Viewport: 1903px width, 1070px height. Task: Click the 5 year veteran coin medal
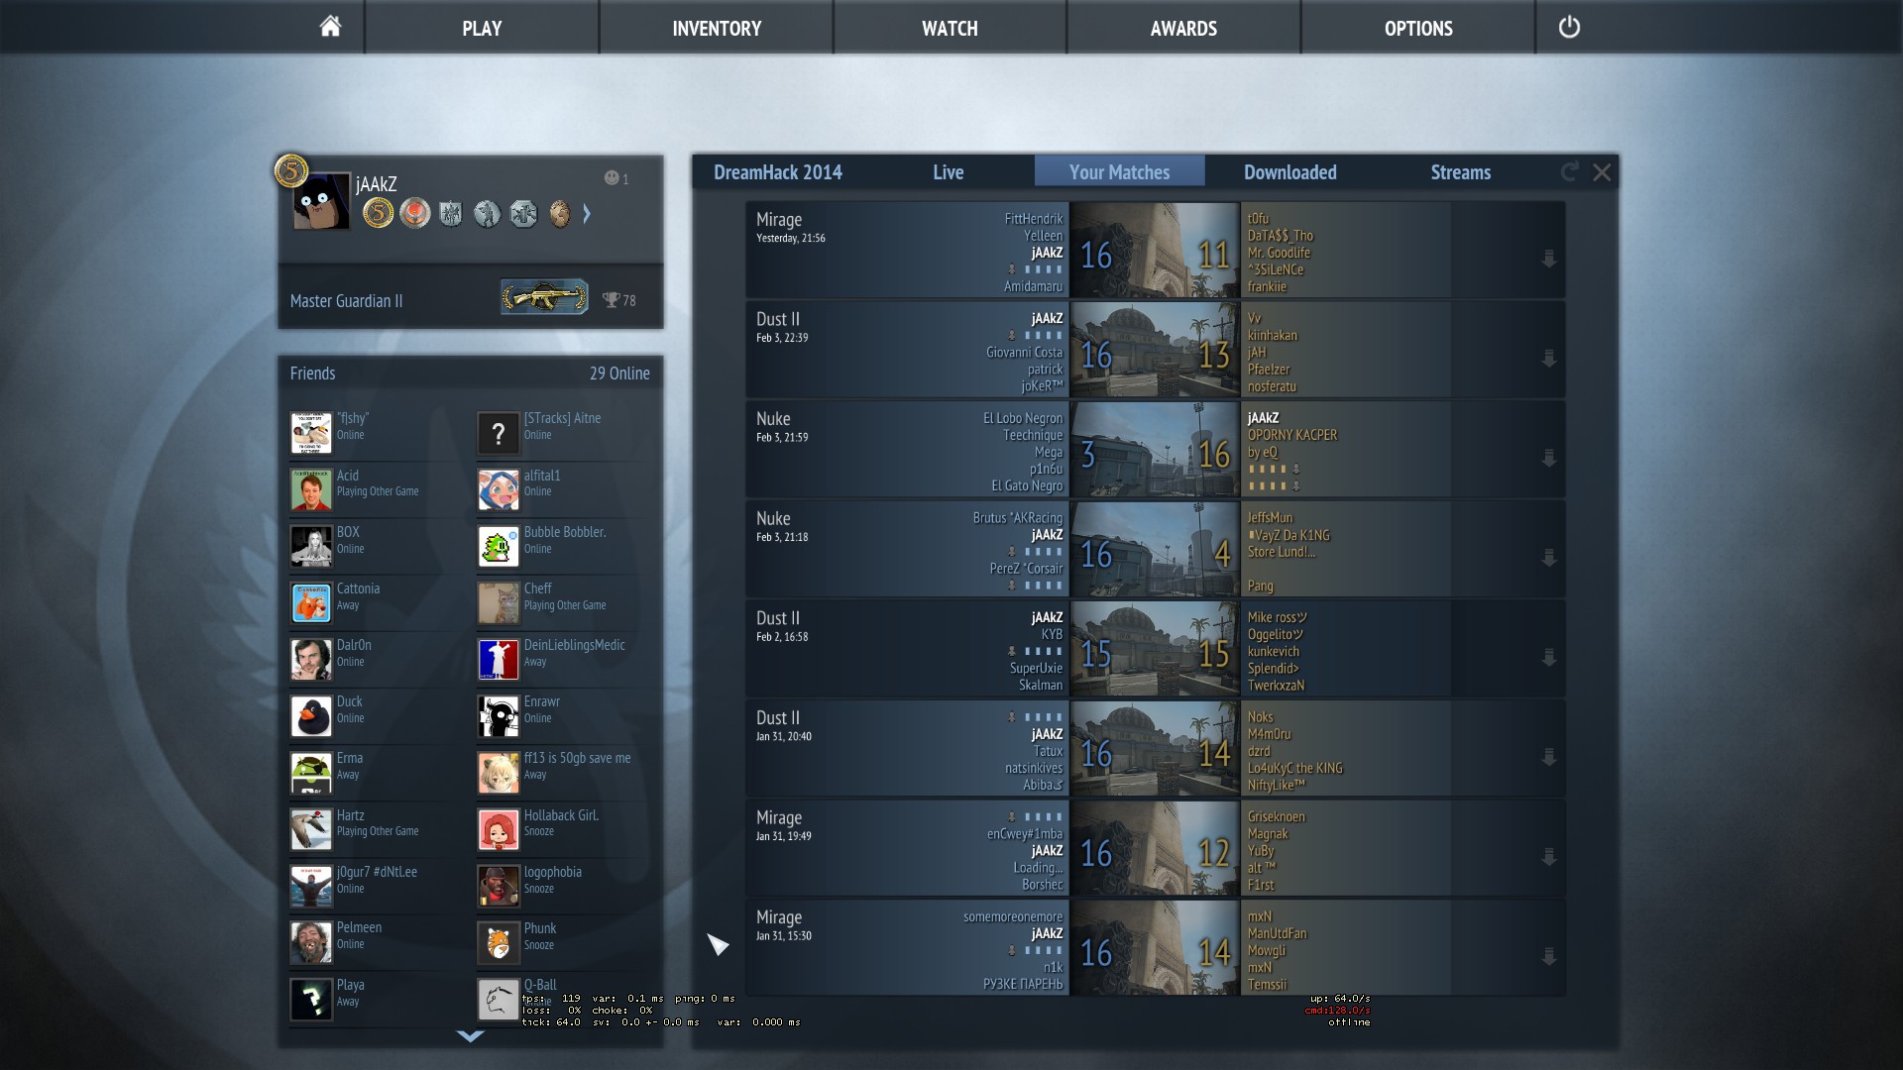(378, 213)
